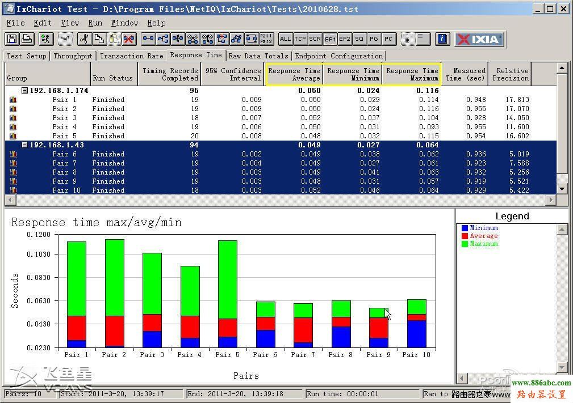Select the Pair 3 row

(64, 118)
